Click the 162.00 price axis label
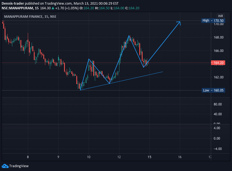The height and width of the screenshot is (171, 232). click(x=219, y=77)
